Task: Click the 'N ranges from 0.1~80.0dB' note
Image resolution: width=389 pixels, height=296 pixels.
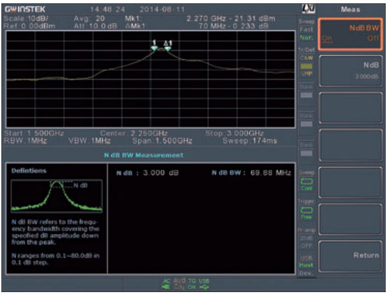Action: pyautogui.click(x=55, y=259)
